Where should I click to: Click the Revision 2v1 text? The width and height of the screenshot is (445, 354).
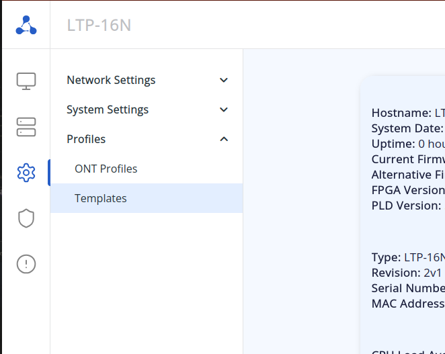pyautogui.click(x=406, y=273)
